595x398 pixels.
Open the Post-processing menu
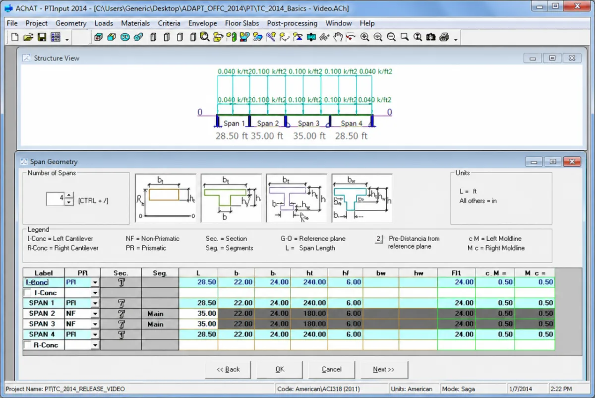coord(292,23)
